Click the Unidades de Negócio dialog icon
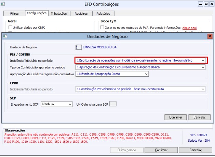Screen dimensions: 215x157 pyautogui.click(x=5, y=36)
